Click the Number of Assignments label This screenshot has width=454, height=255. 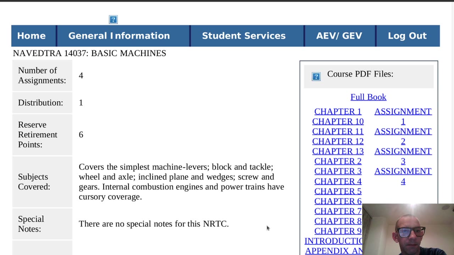click(42, 75)
